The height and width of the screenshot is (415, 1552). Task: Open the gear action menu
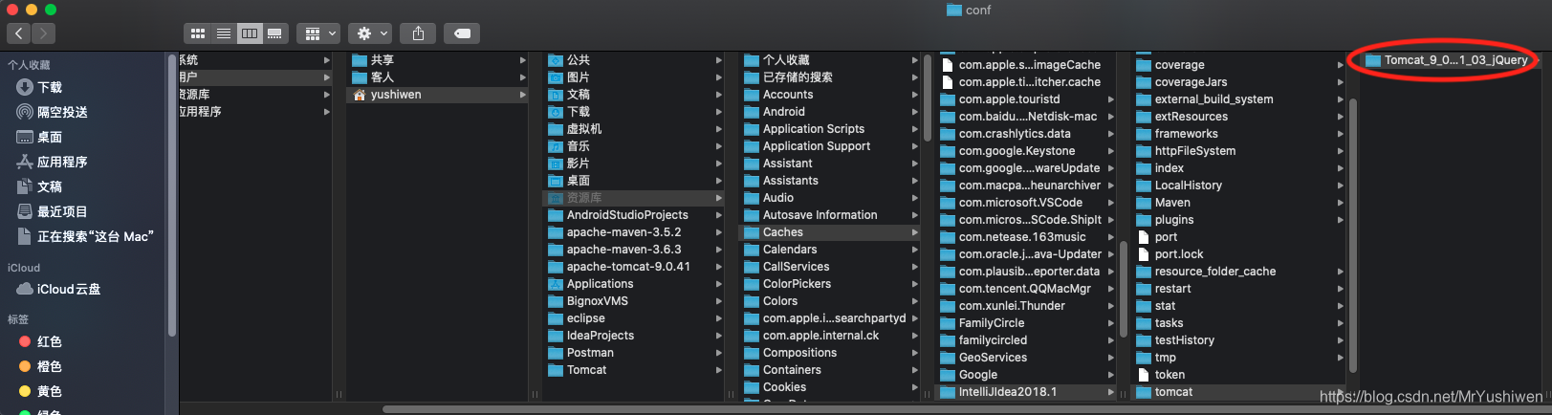pyautogui.click(x=370, y=33)
